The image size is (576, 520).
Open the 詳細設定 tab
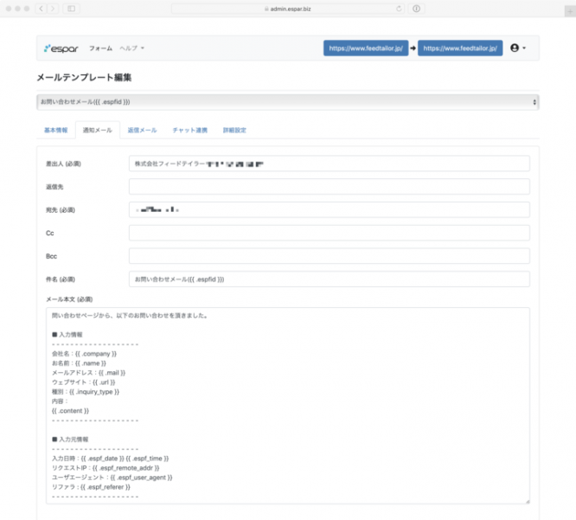[234, 130]
